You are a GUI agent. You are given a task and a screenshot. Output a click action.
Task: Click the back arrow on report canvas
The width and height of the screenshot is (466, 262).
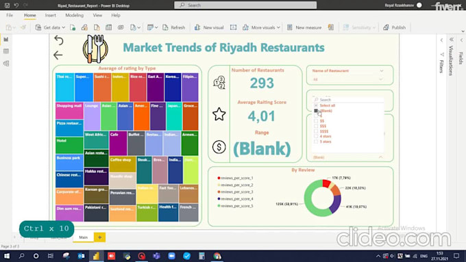pyautogui.click(x=58, y=55)
